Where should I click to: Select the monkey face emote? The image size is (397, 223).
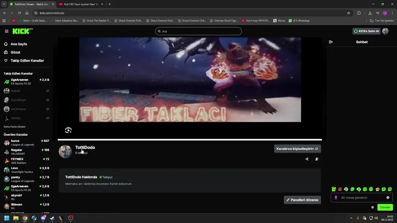[x=377, y=189]
